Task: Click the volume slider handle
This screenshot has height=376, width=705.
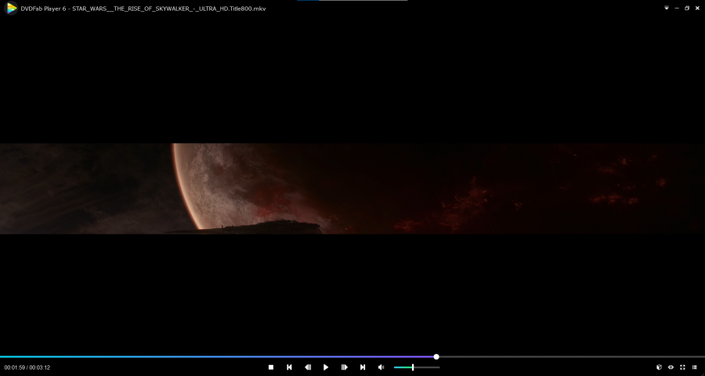Action: pyautogui.click(x=413, y=367)
